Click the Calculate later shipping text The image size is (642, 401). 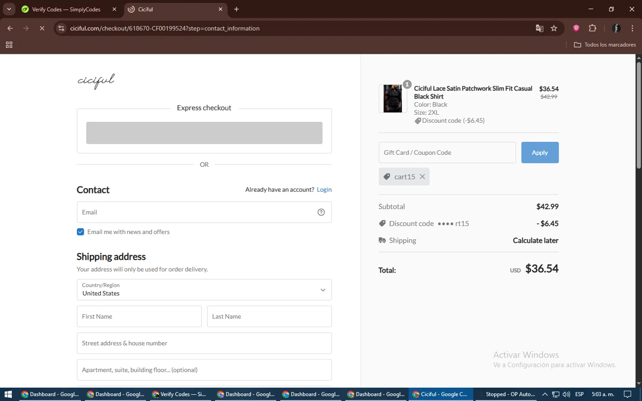(535, 240)
